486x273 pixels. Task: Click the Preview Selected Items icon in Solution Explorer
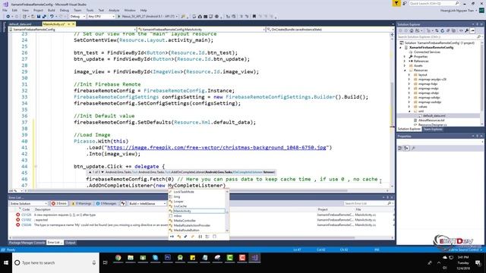click(x=472, y=31)
